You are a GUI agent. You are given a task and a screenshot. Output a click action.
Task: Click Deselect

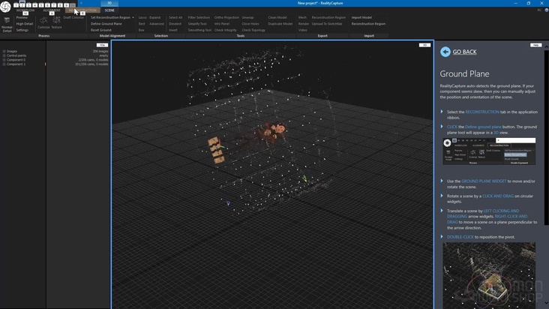pyautogui.click(x=175, y=24)
